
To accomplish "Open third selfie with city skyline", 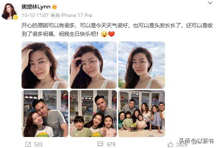I will (142, 65).
